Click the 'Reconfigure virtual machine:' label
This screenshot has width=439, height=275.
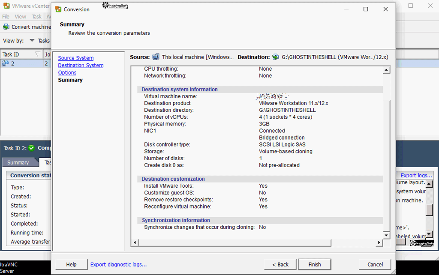tap(177, 206)
